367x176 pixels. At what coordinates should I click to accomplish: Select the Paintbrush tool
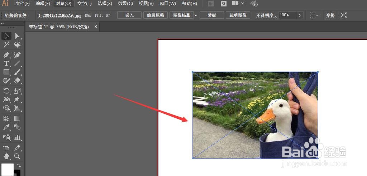17,72
